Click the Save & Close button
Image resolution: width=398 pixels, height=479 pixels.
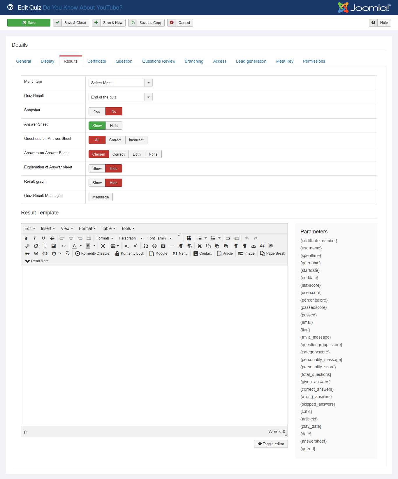tap(71, 23)
